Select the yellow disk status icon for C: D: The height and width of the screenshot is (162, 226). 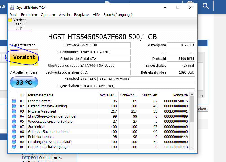[x=10, y=20]
